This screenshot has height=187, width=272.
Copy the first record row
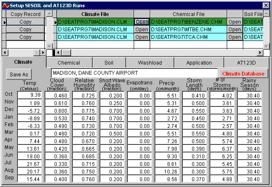pyautogui.click(x=25, y=22)
